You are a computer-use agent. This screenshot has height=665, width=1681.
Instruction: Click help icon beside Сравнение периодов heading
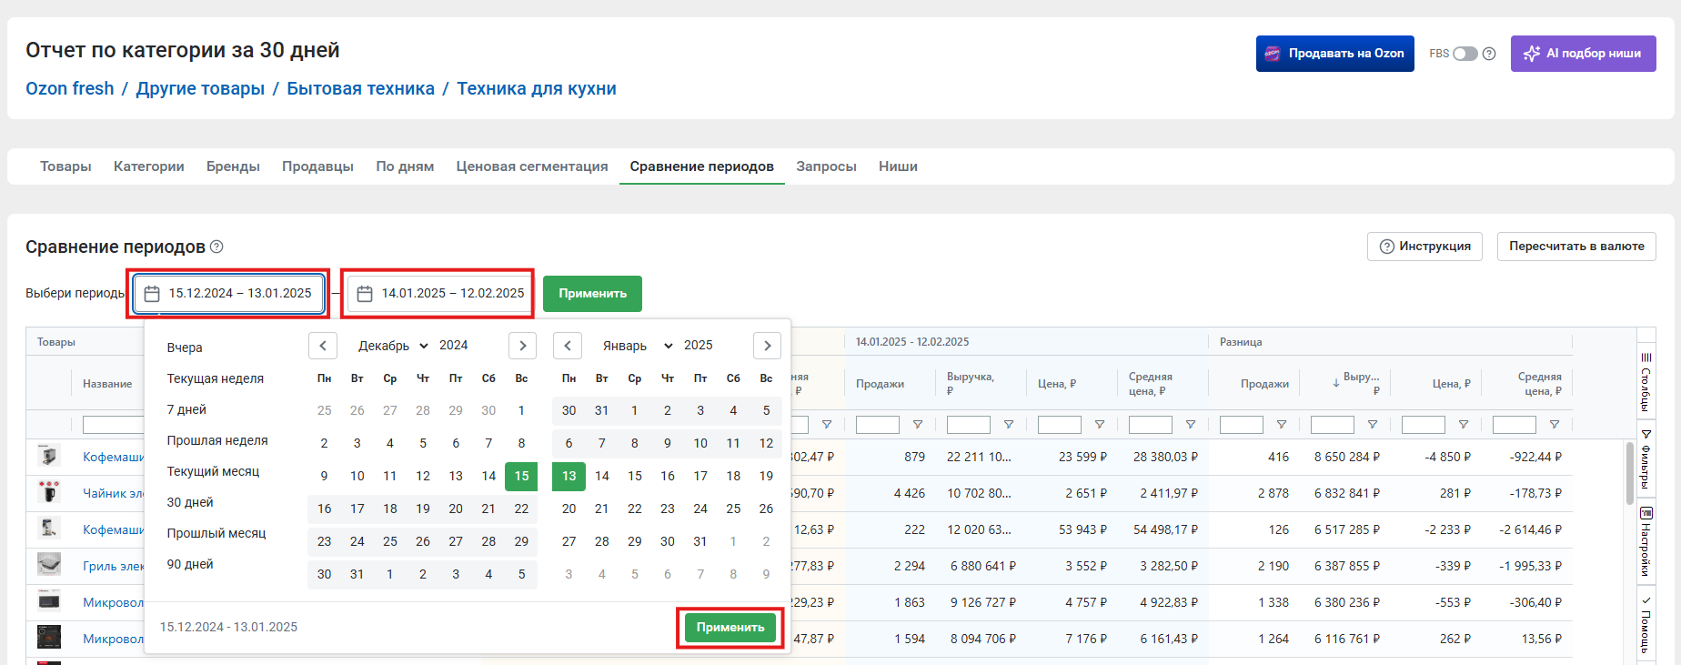click(x=216, y=247)
